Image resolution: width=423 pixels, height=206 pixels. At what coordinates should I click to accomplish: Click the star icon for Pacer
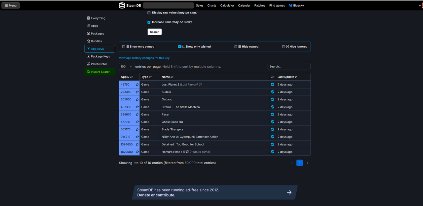[137, 115]
